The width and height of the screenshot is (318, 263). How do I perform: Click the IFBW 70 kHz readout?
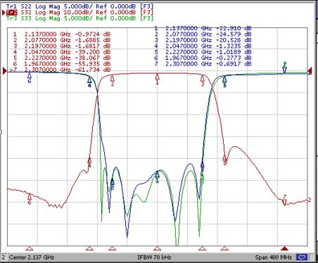click(154, 257)
